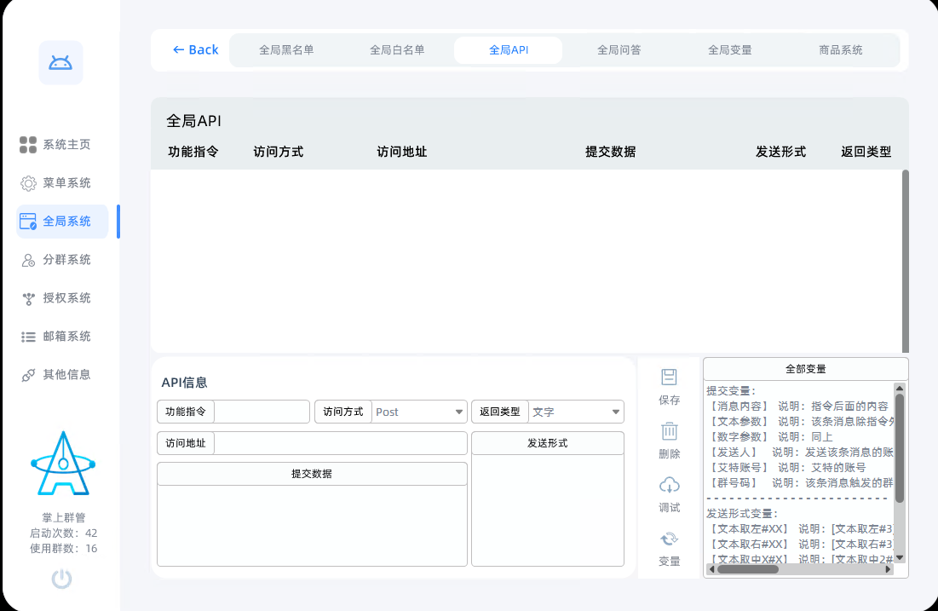Open the 授权系统 section
Screen dimensions: 938x611
(x=31, y=297)
